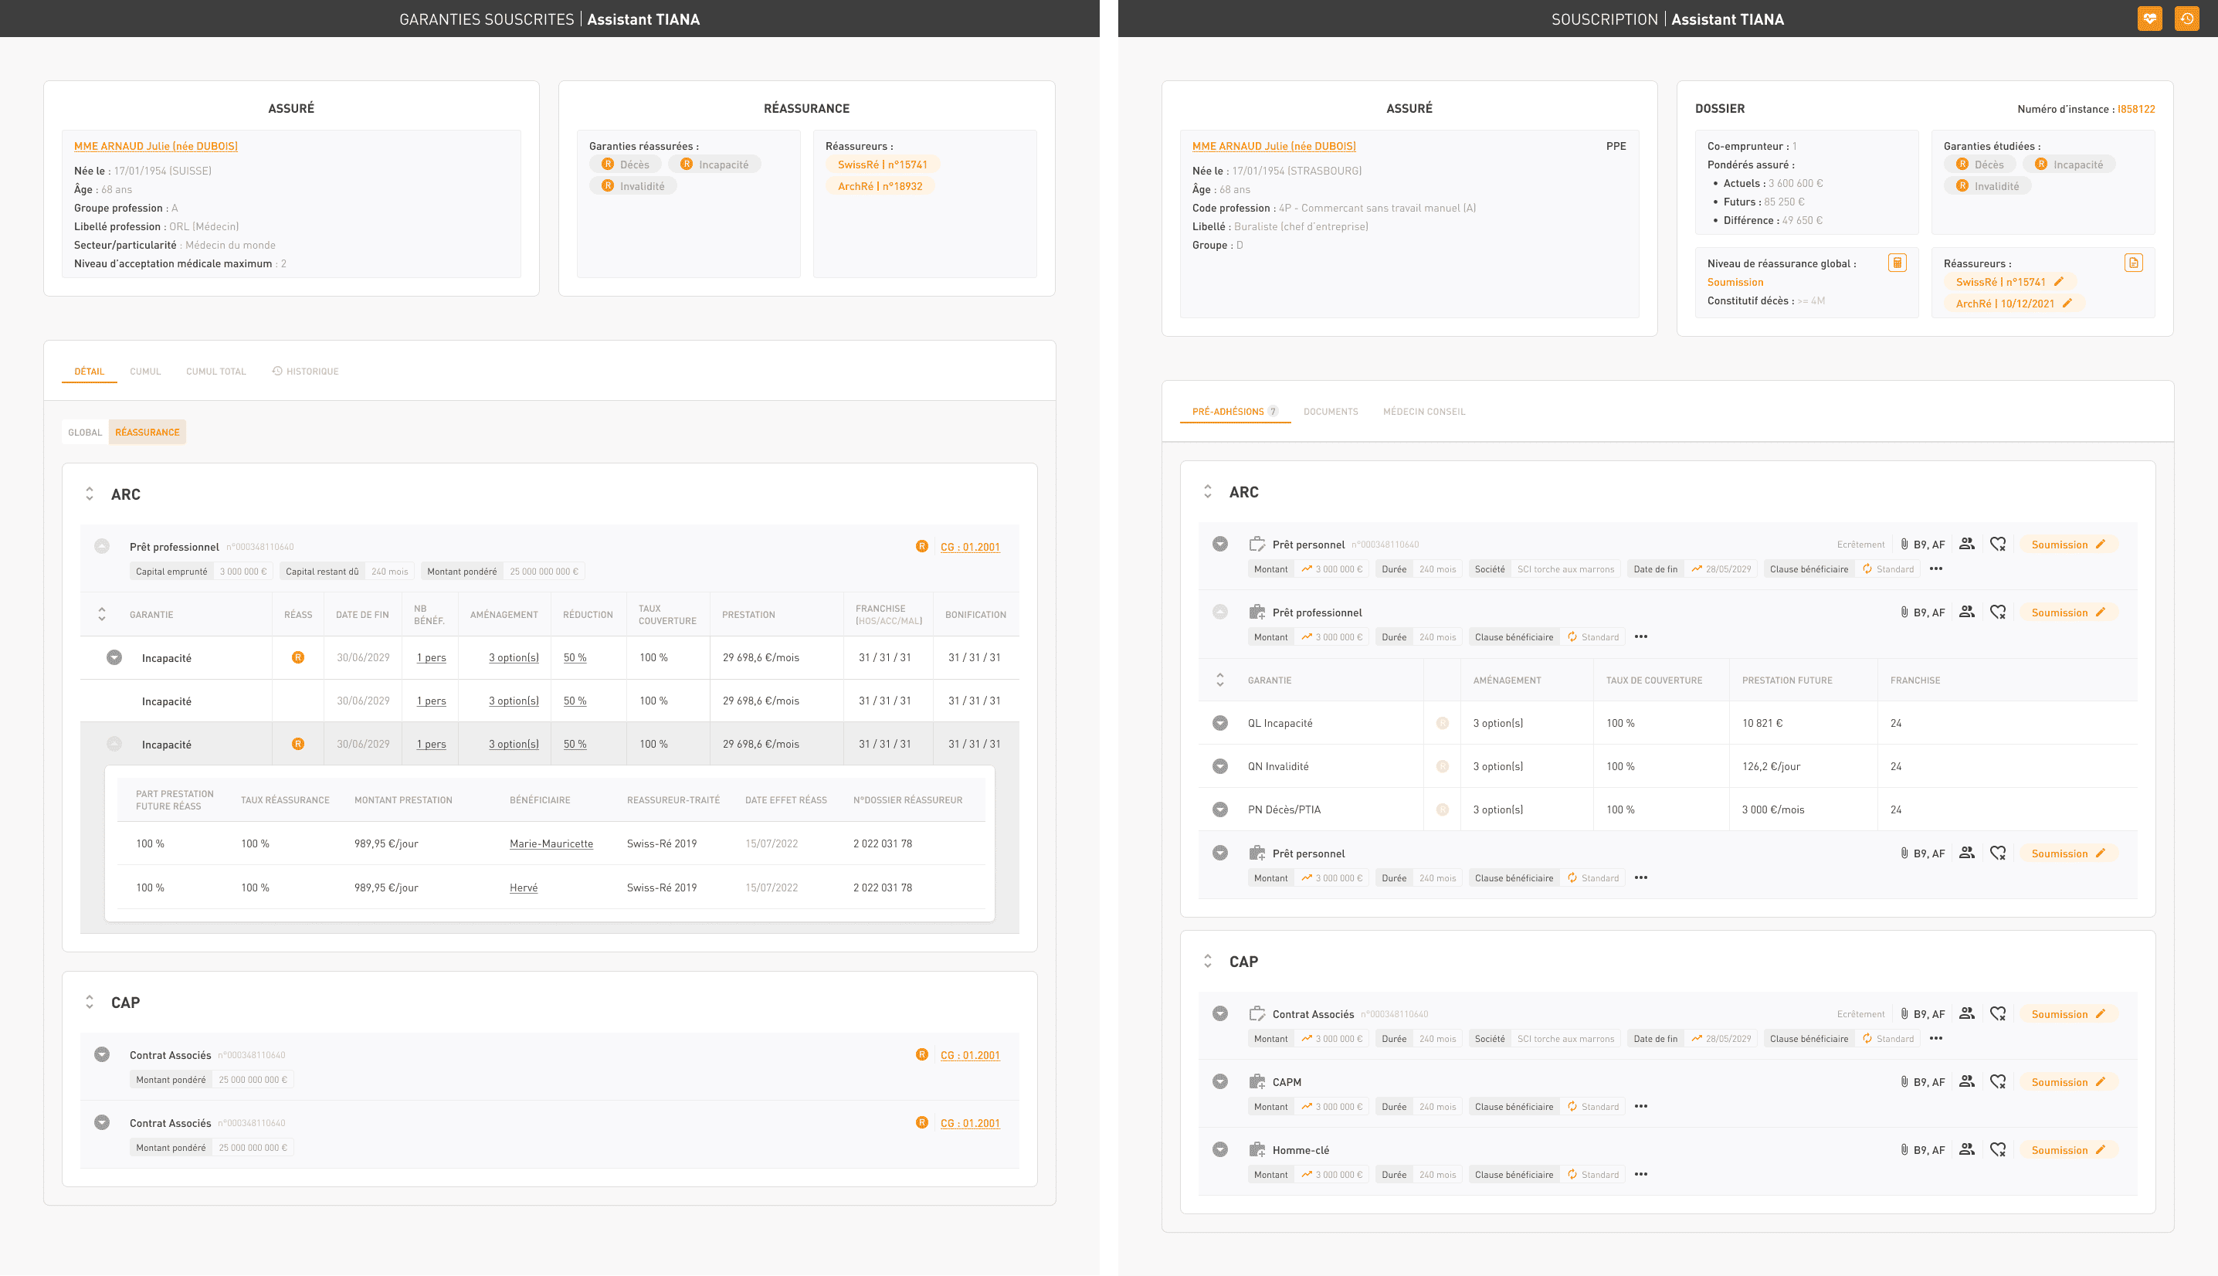Select the RÉASSURANCE view toggle

pos(148,432)
